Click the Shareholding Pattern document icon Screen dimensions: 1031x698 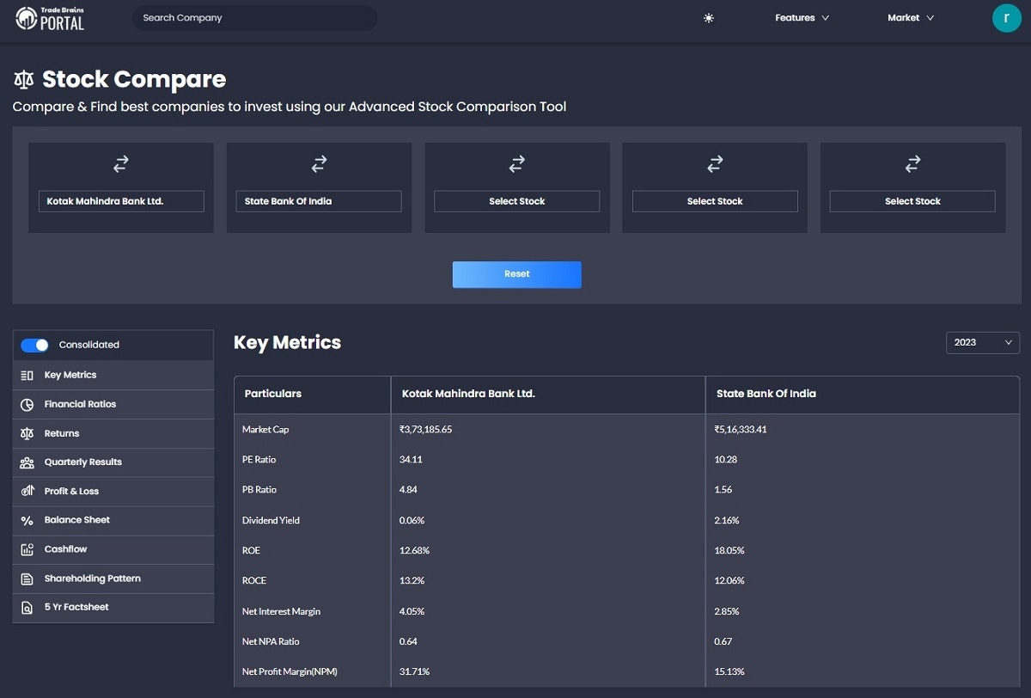pyautogui.click(x=27, y=579)
